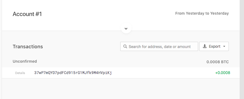Select the 37wP7mQYD7pd transaction address
244x99 pixels.
73,73
